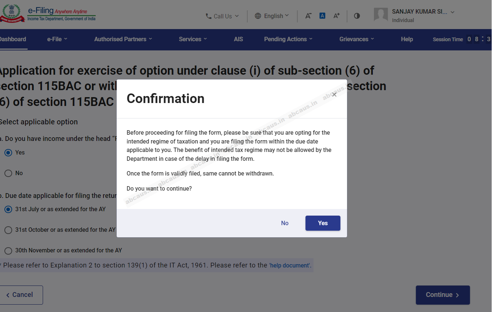
Task: Choose 30th November due date option
Action: pos(8,251)
